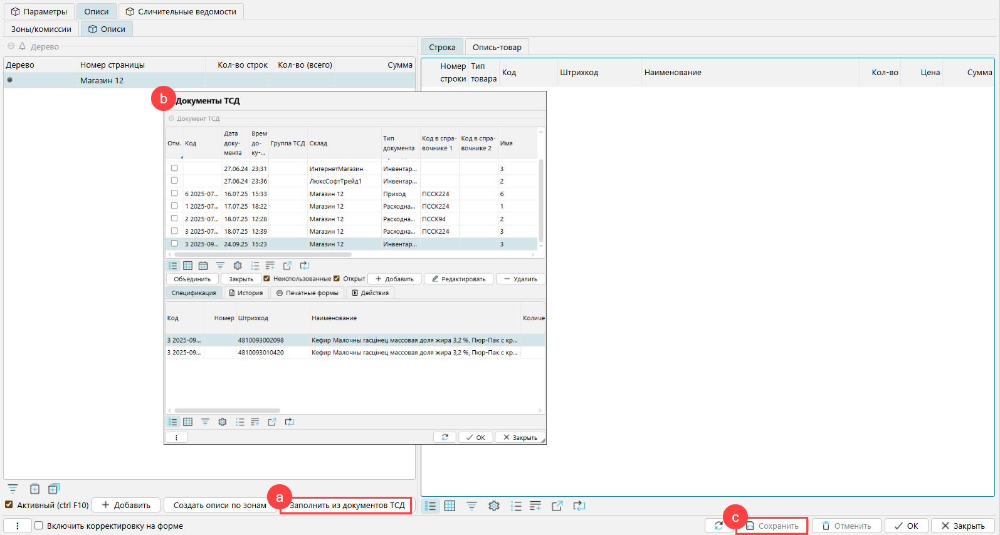
Task: Enable Включить корректировку на форме checkbox
Action: coord(39,526)
